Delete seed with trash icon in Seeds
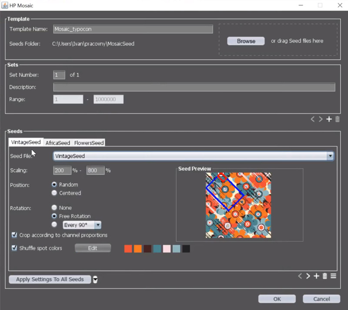348x310 pixels. 325,276
